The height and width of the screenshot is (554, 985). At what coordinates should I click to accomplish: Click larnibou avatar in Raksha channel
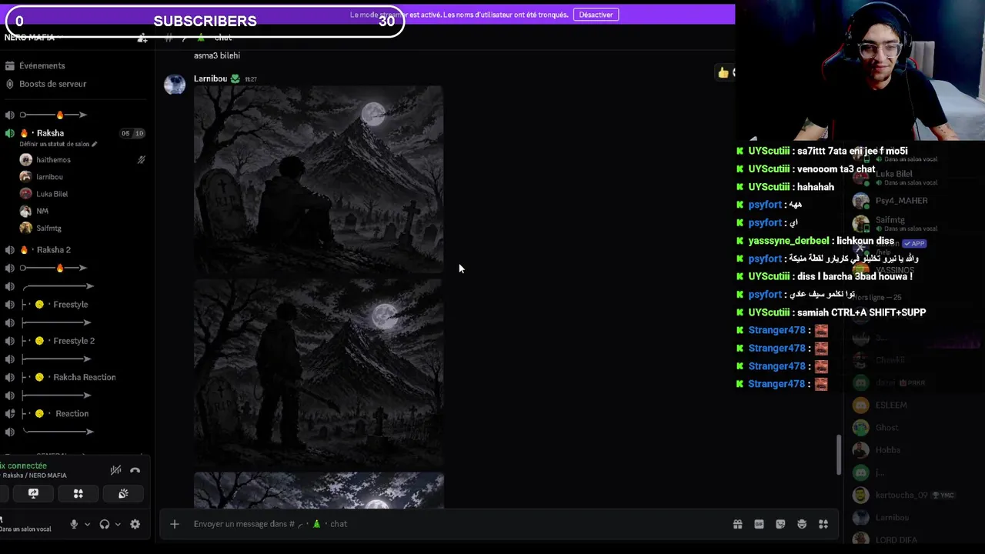pos(26,177)
